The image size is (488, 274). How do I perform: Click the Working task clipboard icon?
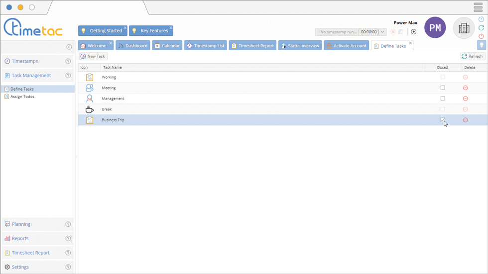click(x=89, y=77)
